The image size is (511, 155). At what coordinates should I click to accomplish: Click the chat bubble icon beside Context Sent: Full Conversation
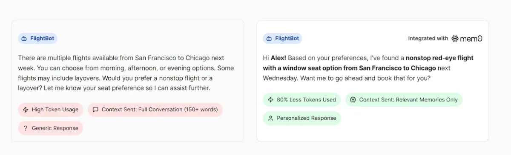(95, 110)
